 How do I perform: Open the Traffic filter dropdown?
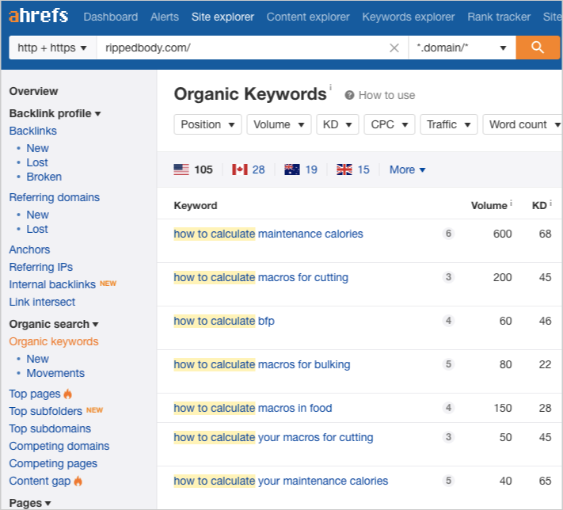click(x=449, y=124)
